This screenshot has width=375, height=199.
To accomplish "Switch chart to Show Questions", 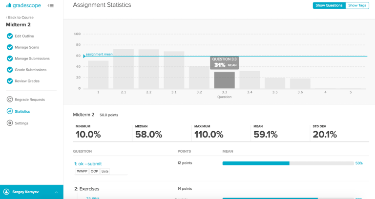I will tap(329, 5).
